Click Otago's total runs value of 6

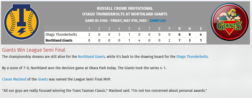pos(179,34)
